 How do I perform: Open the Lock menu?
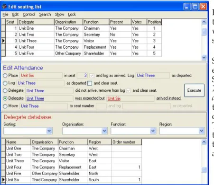click(72, 15)
